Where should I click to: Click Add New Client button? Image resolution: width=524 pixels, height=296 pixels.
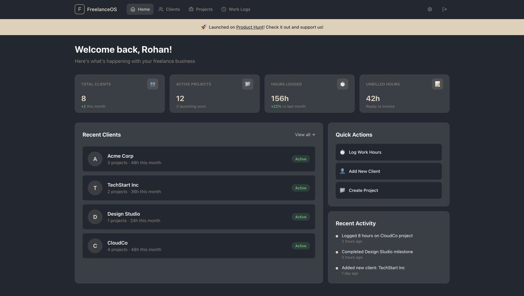[x=389, y=171]
